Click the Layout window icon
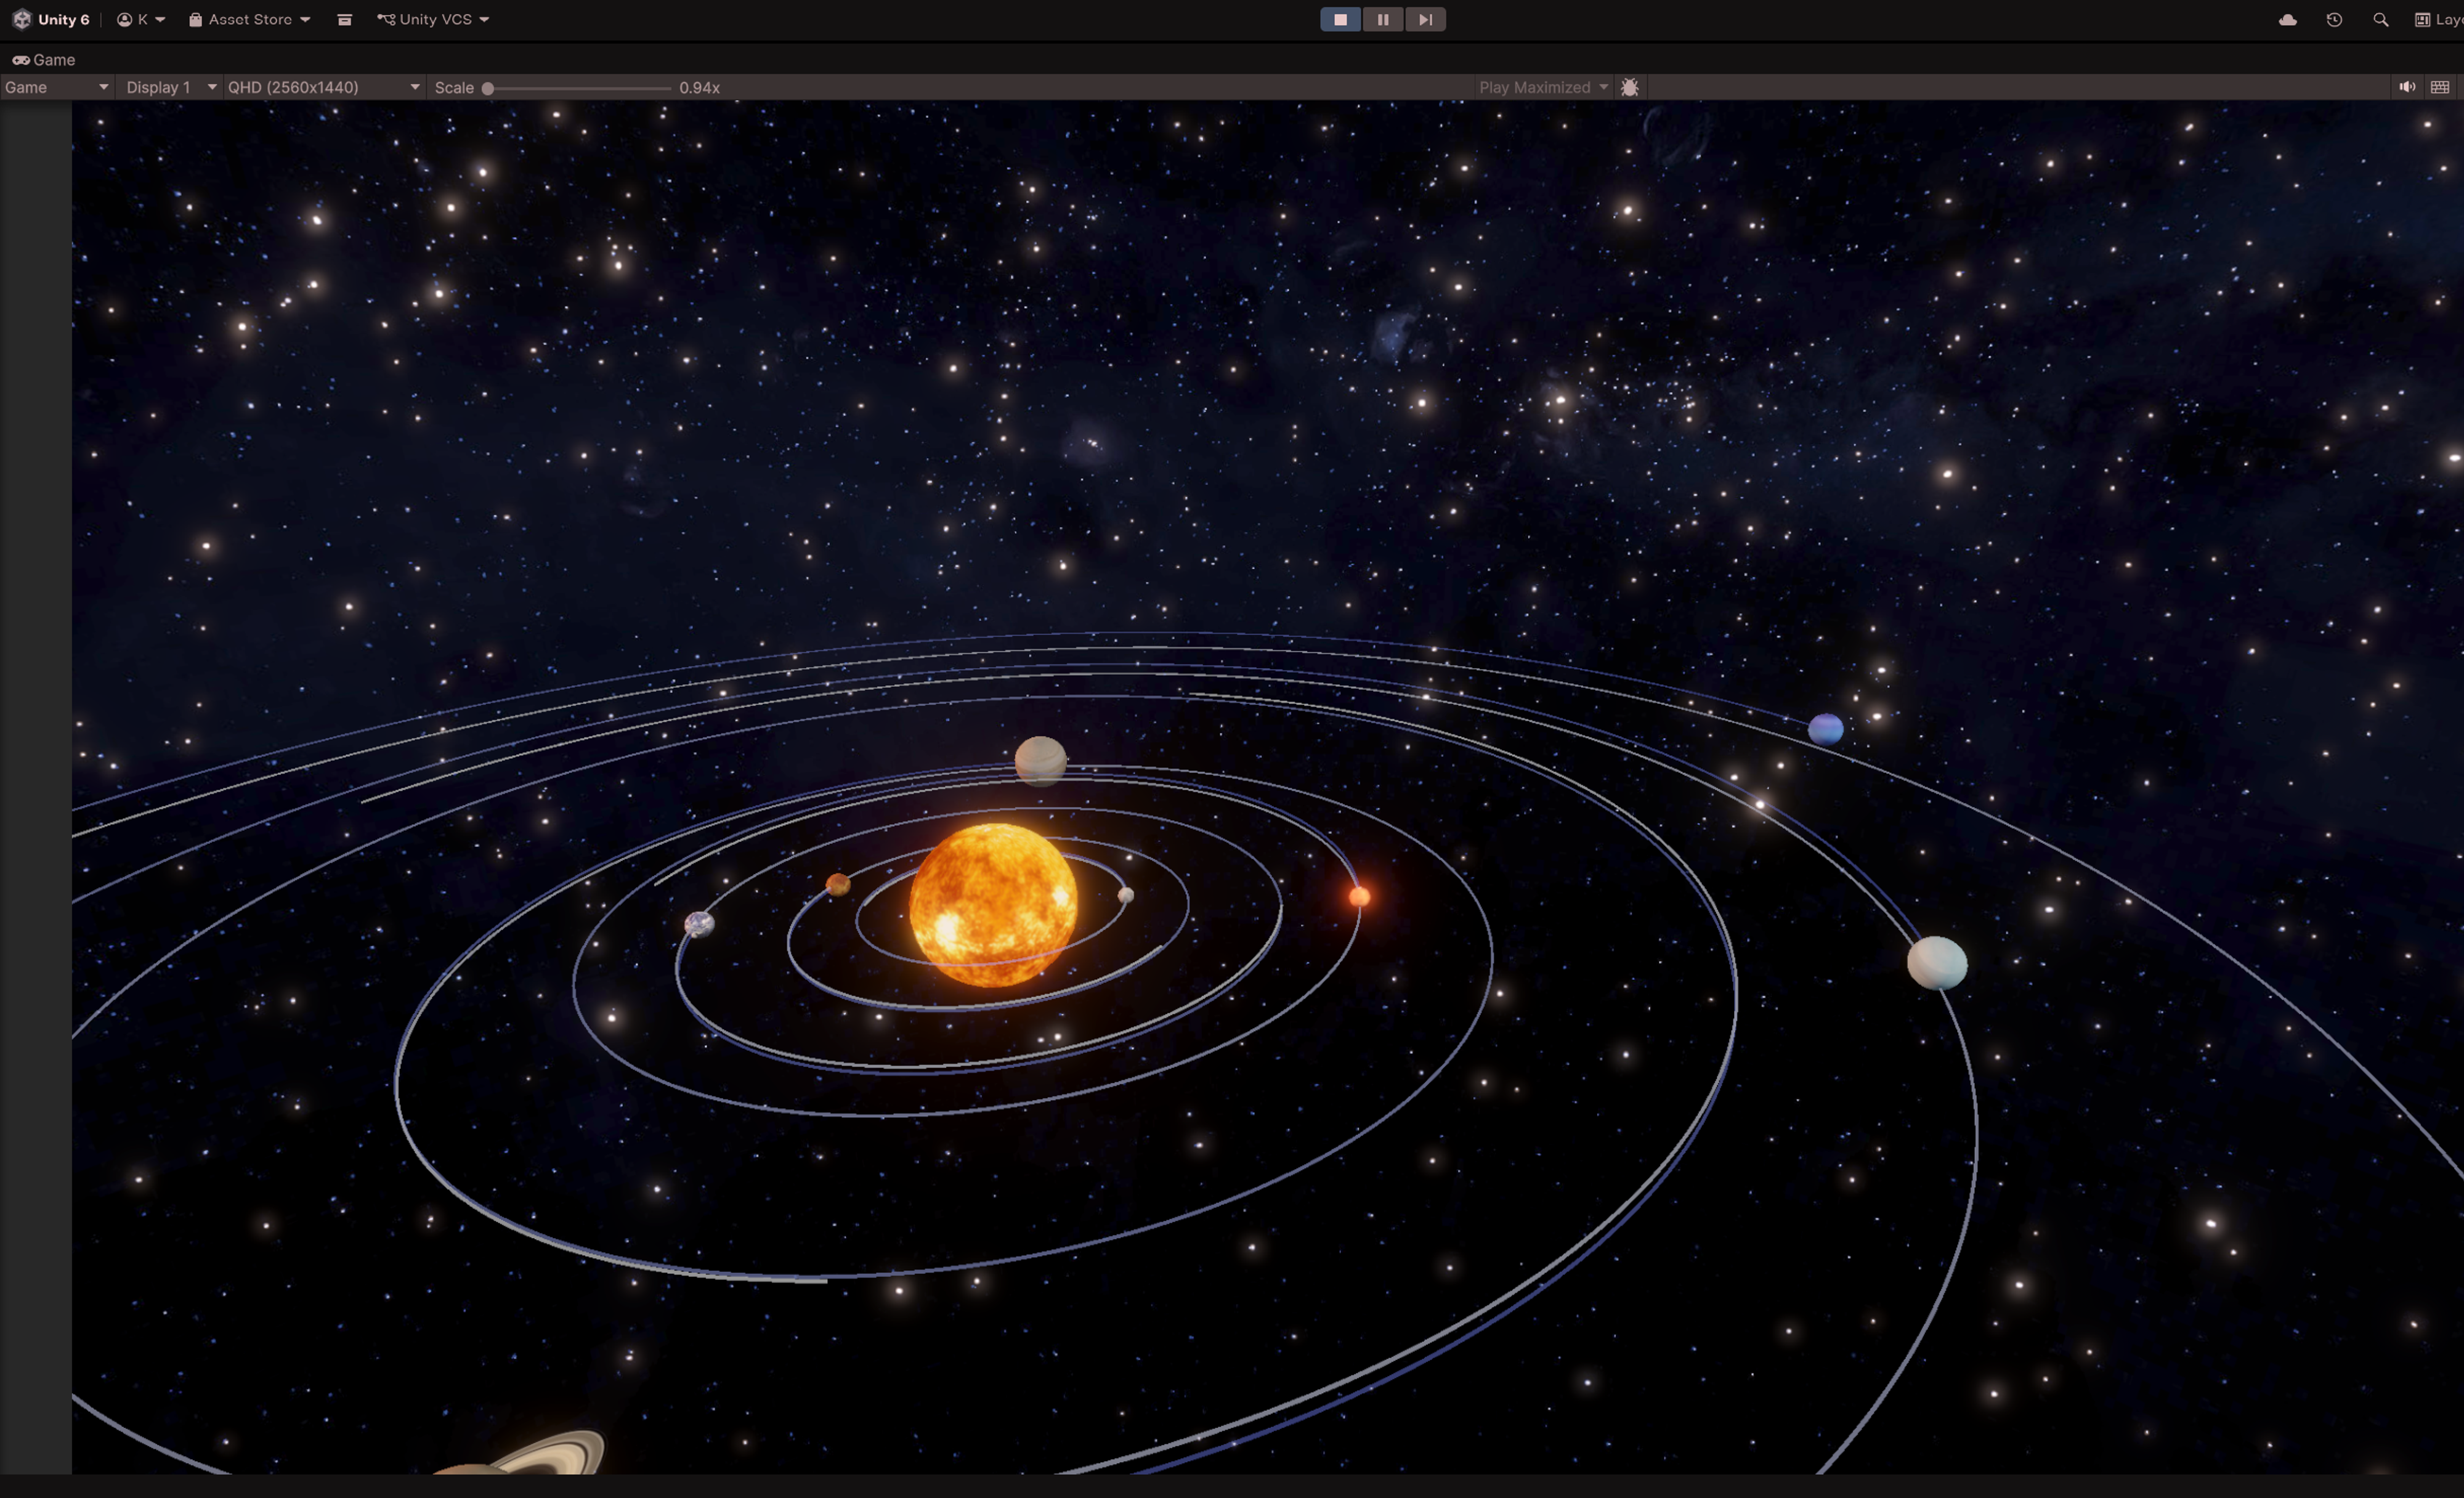Viewport: 2464px width, 1498px height. click(2422, 19)
